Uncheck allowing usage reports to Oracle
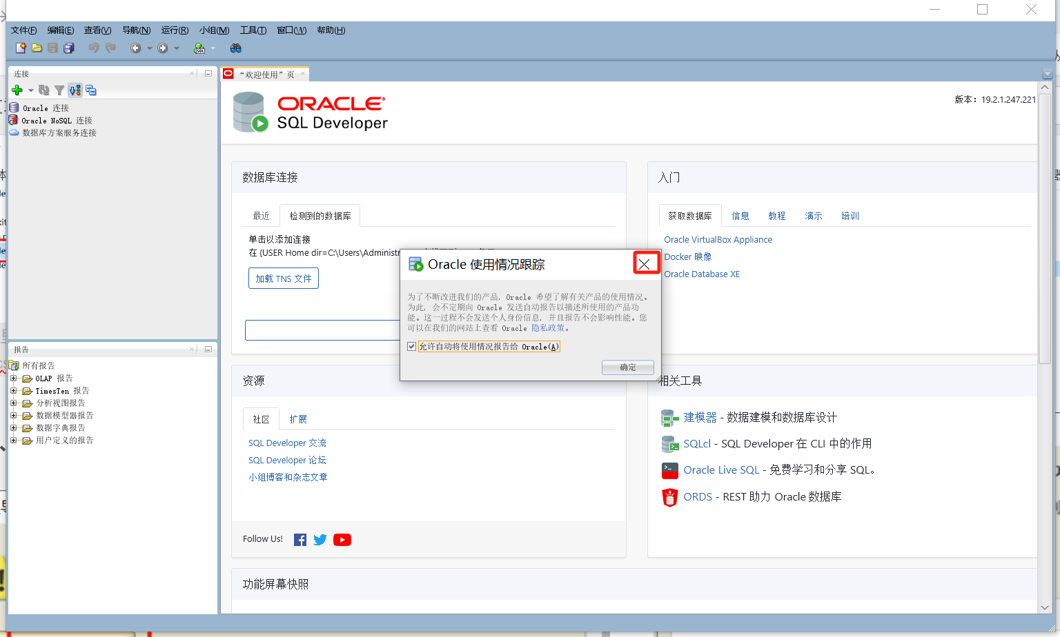This screenshot has width=1060, height=637. [411, 346]
